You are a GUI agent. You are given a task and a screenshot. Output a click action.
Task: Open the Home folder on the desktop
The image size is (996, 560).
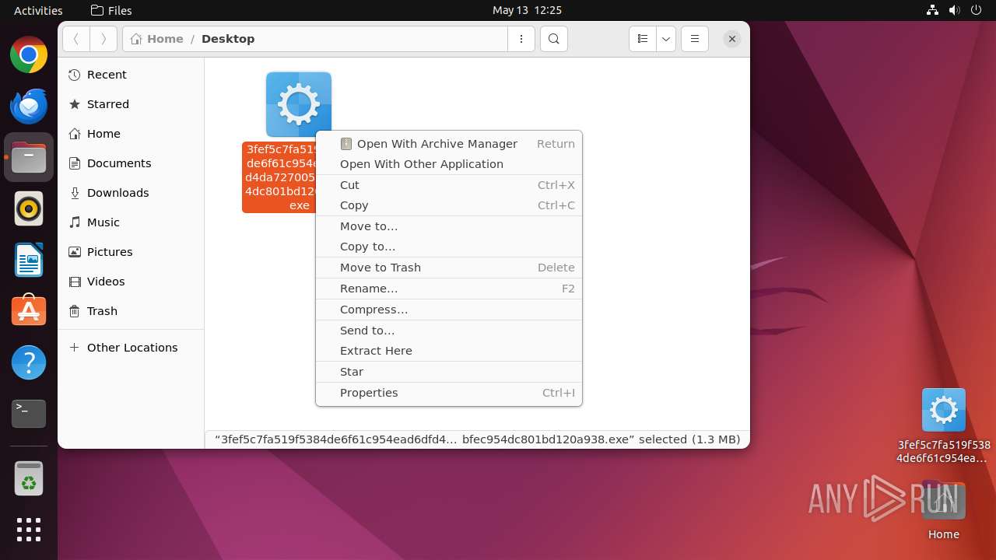click(944, 510)
